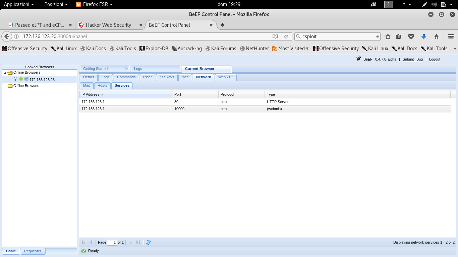Collapse the Online Browsers folder
The width and height of the screenshot is (458, 257).
click(x=5, y=73)
